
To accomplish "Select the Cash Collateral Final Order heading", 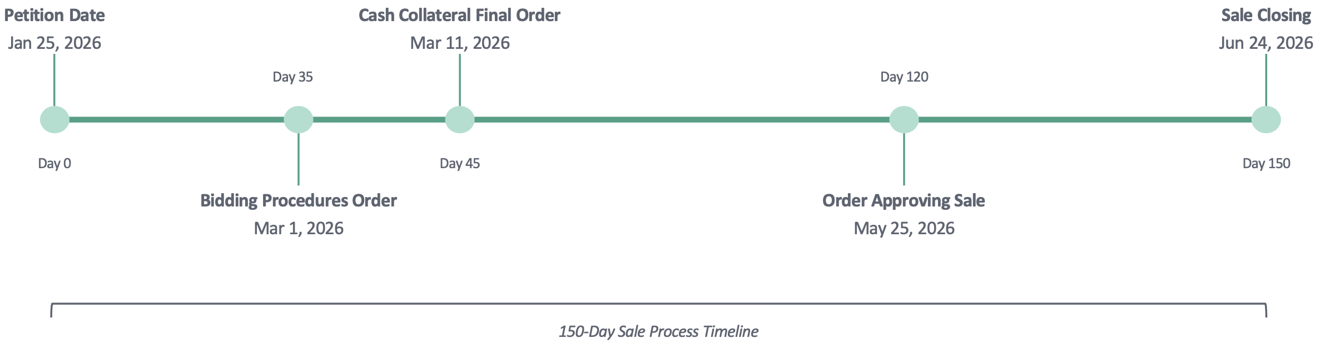I will [x=459, y=15].
